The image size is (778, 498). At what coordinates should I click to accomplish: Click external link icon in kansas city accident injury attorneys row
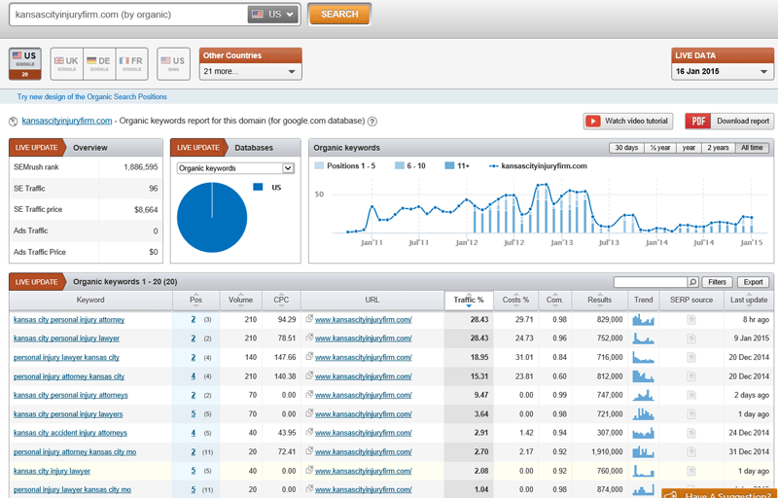309,433
